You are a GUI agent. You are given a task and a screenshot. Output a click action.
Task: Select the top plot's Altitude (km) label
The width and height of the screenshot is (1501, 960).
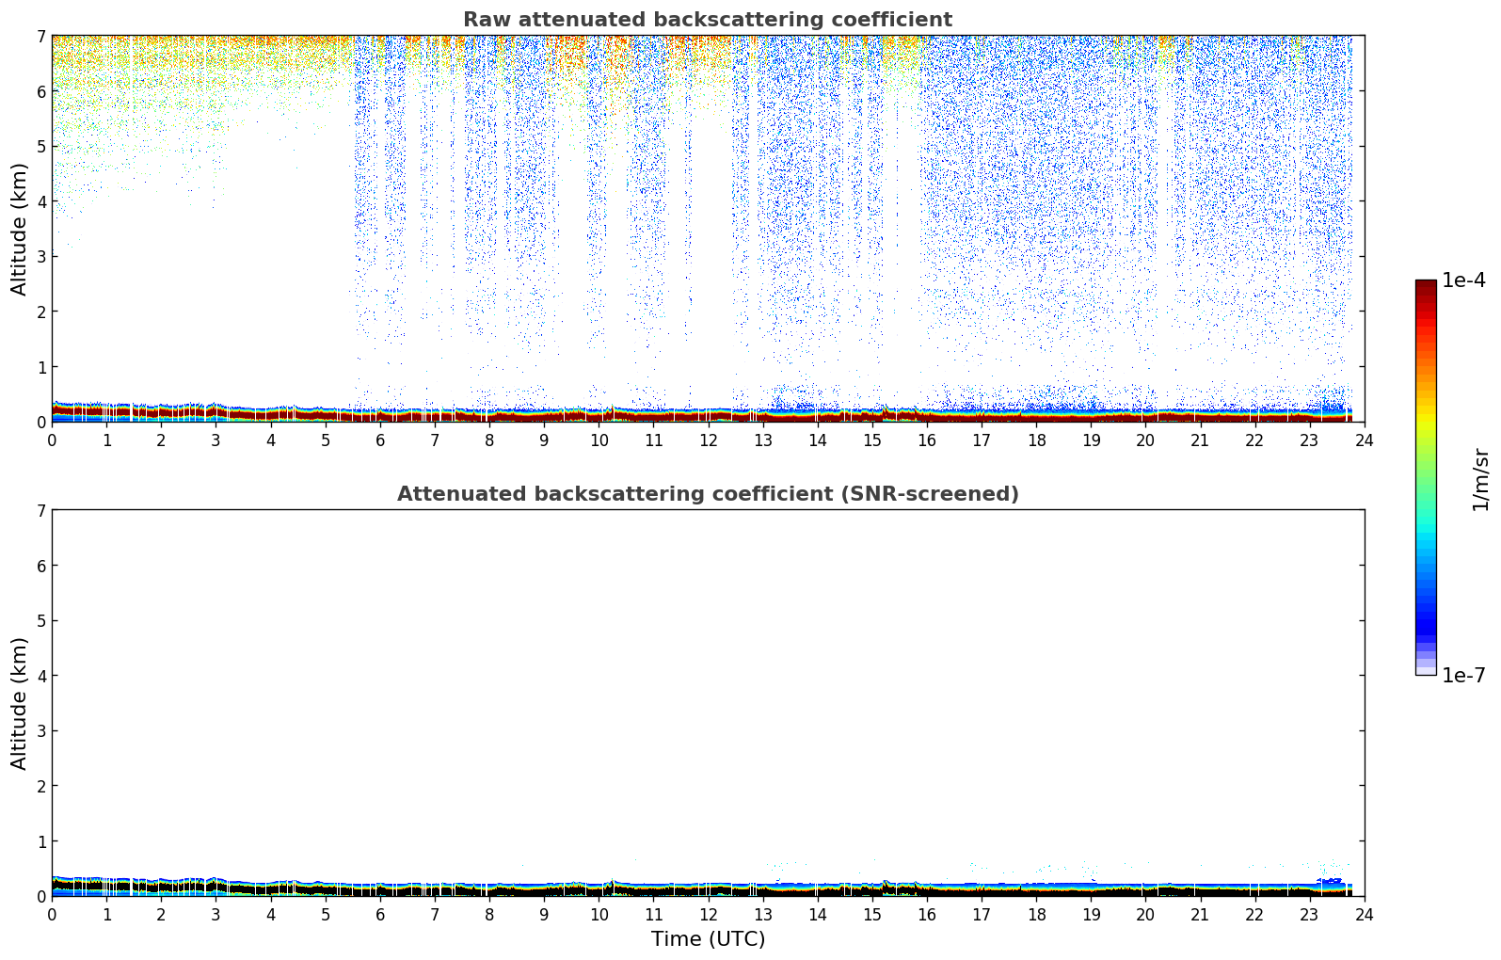coord(20,229)
